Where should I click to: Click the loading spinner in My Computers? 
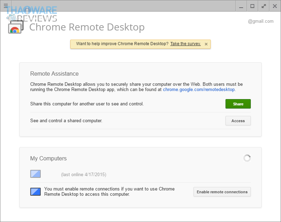tap(247, 158)
